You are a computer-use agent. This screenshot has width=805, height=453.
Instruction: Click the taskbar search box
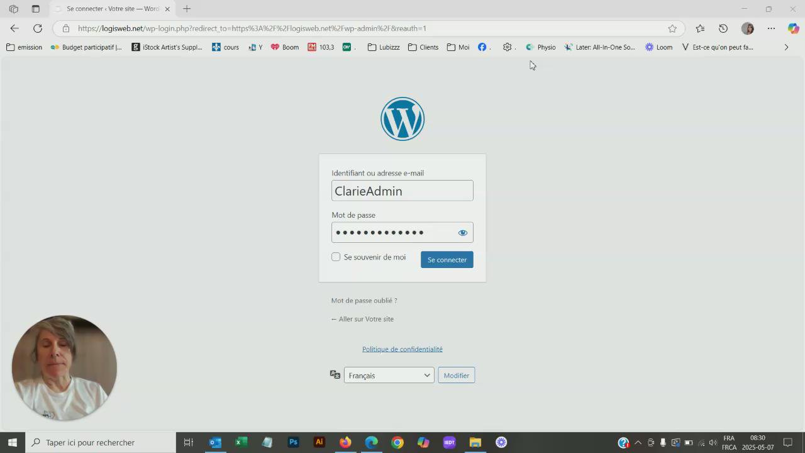pos(101,442)
